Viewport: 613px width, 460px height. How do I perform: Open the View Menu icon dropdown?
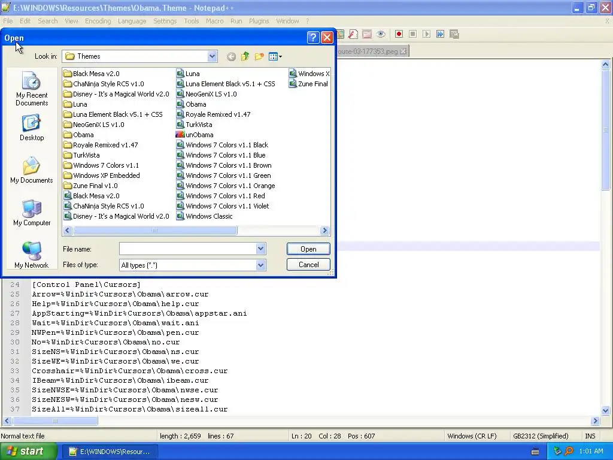pos(275,57)
